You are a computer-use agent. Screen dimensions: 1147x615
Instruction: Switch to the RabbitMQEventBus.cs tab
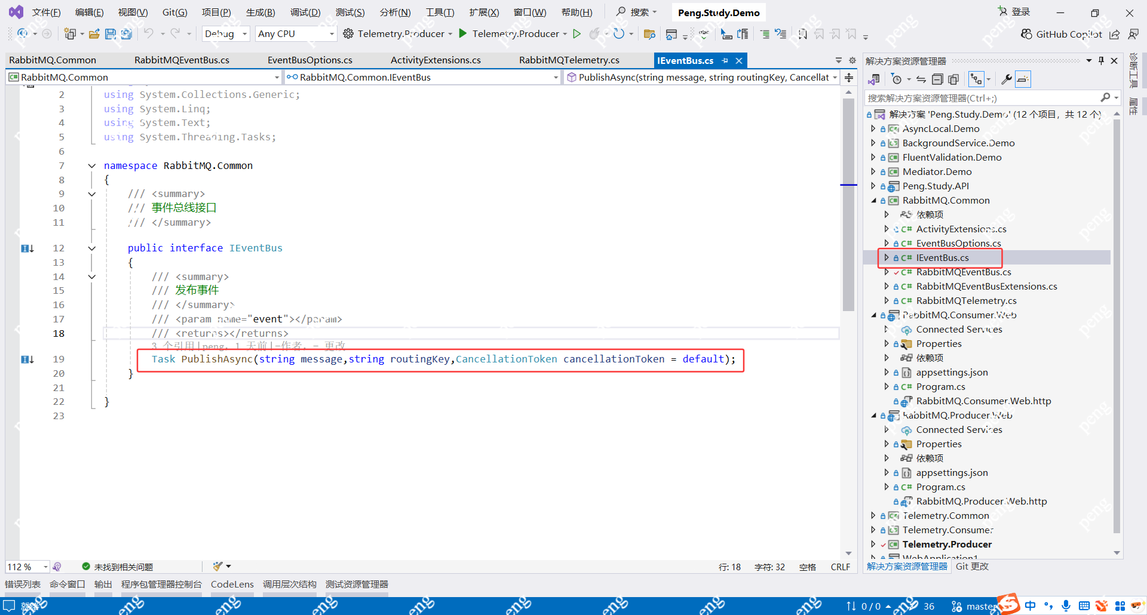click(182, 60)
